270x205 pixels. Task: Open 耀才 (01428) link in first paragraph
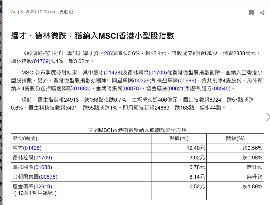[103, 53]
